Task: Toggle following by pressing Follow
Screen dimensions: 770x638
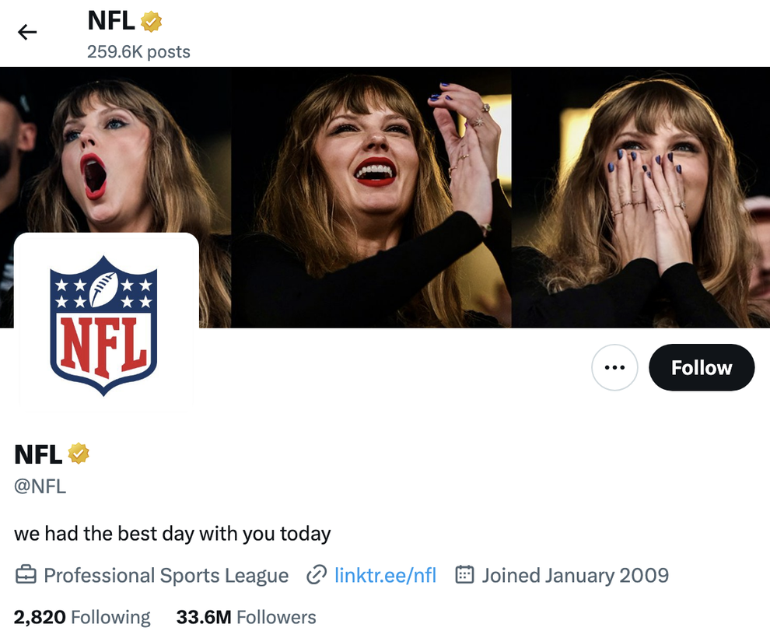Action: [x=701, y=367]
